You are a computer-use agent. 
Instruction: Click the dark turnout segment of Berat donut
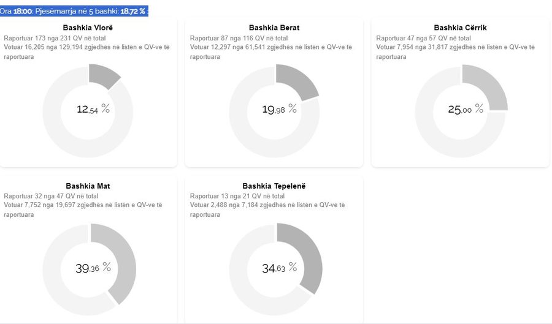point(297,83)
